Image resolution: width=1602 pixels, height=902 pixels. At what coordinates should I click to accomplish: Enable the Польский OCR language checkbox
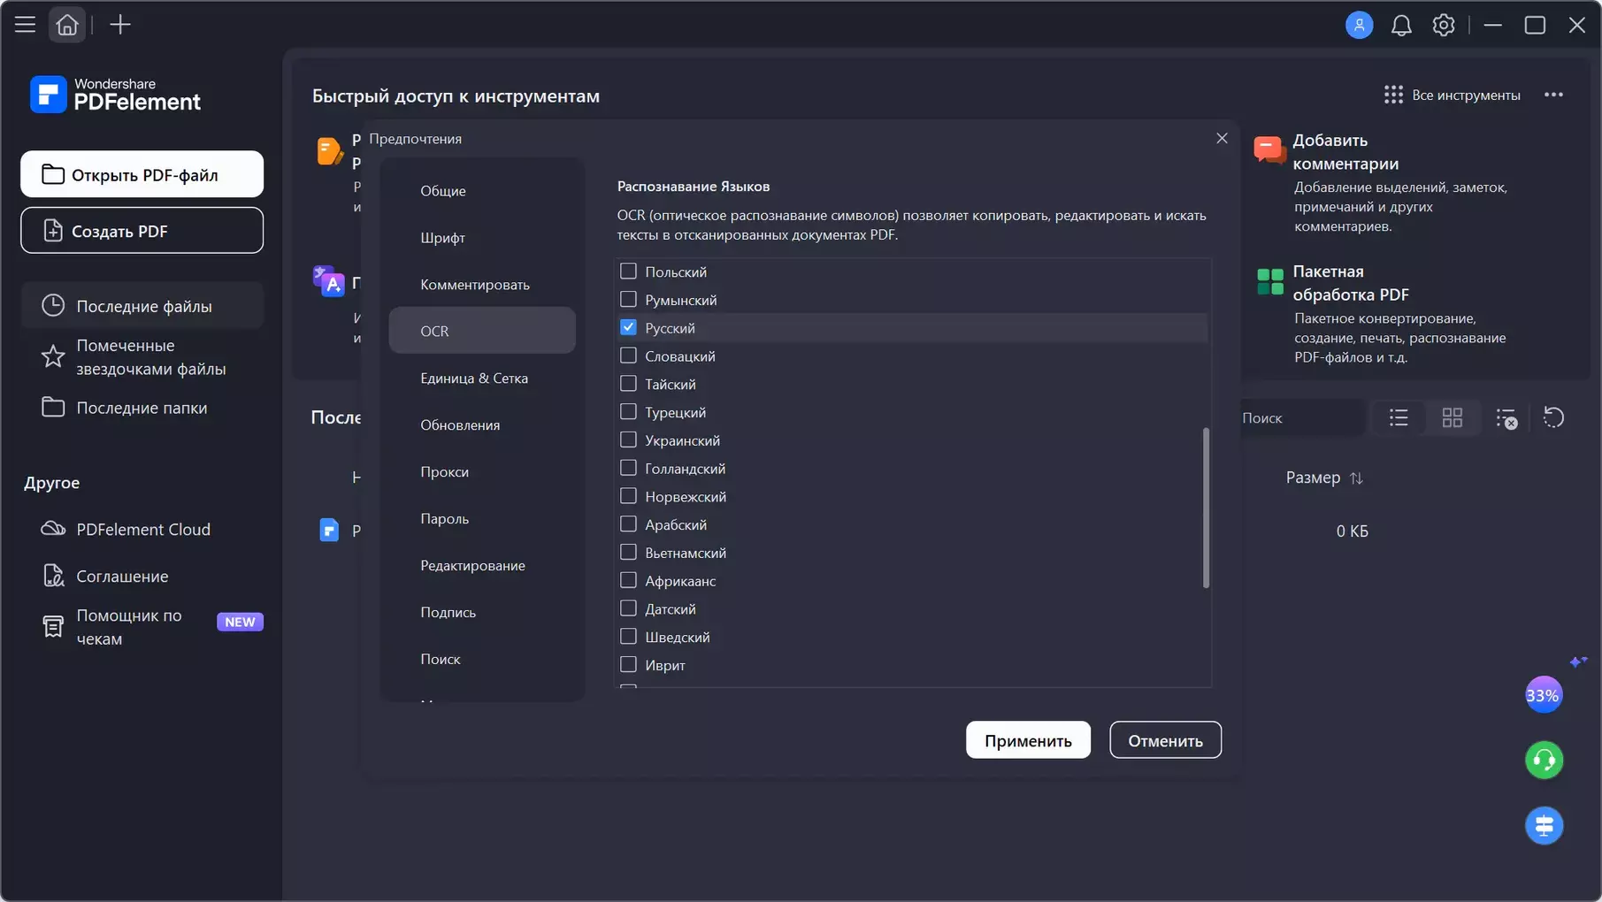click(628, 271)
